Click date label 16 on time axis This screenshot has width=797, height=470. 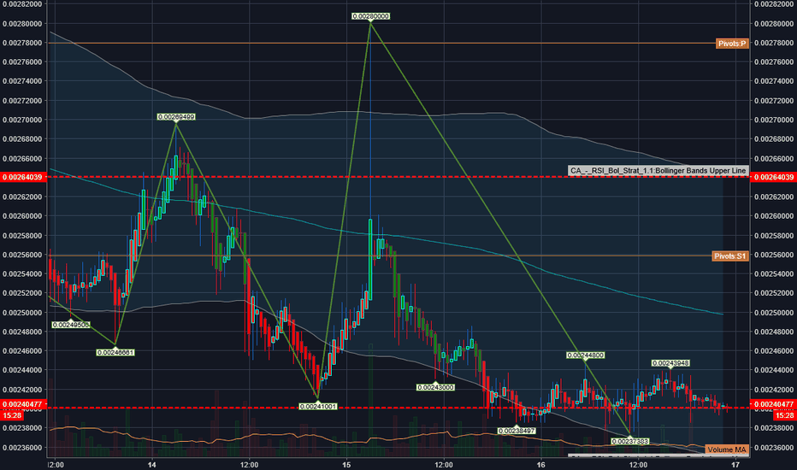click(540, 465)
